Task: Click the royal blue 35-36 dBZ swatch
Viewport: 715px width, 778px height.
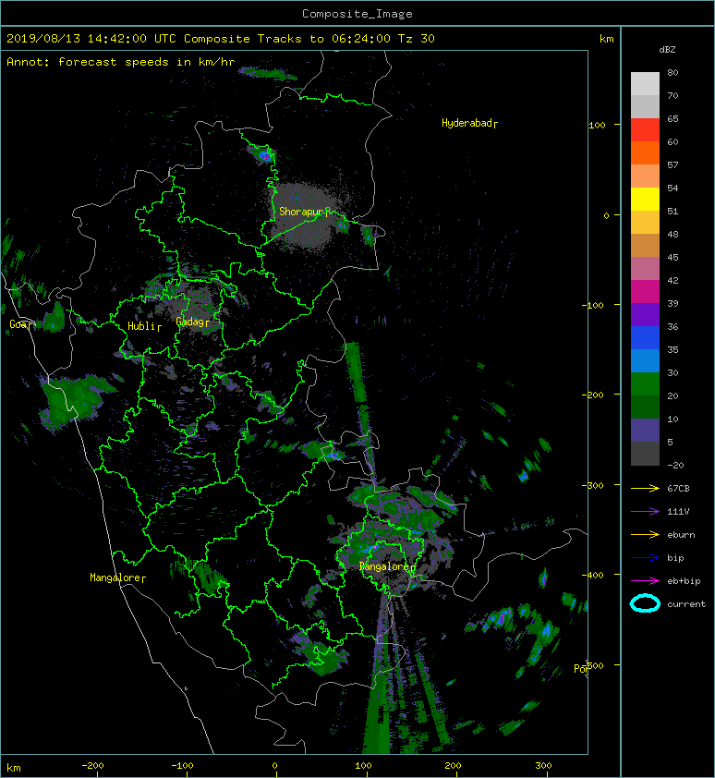Action: [x=645, y=338]
